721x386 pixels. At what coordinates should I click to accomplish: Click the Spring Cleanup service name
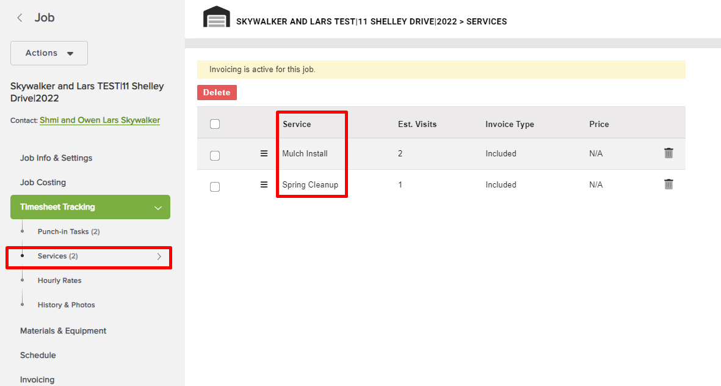310,185
